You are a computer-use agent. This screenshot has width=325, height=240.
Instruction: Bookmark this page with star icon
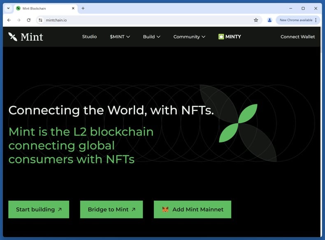click(x=256, y=20)
